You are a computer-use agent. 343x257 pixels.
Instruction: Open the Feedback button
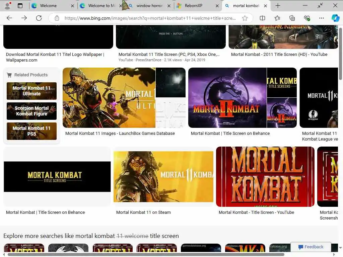311,247
